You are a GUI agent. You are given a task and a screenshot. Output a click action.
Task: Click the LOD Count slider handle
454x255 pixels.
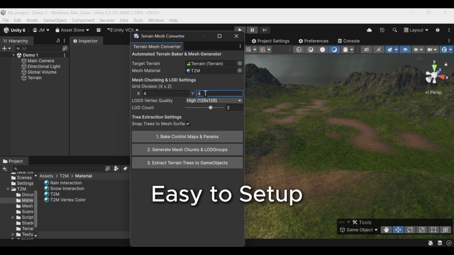[211, 108]
